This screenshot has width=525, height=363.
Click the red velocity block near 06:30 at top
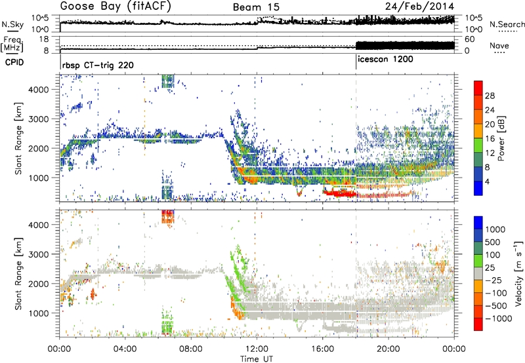pos(168,216)
